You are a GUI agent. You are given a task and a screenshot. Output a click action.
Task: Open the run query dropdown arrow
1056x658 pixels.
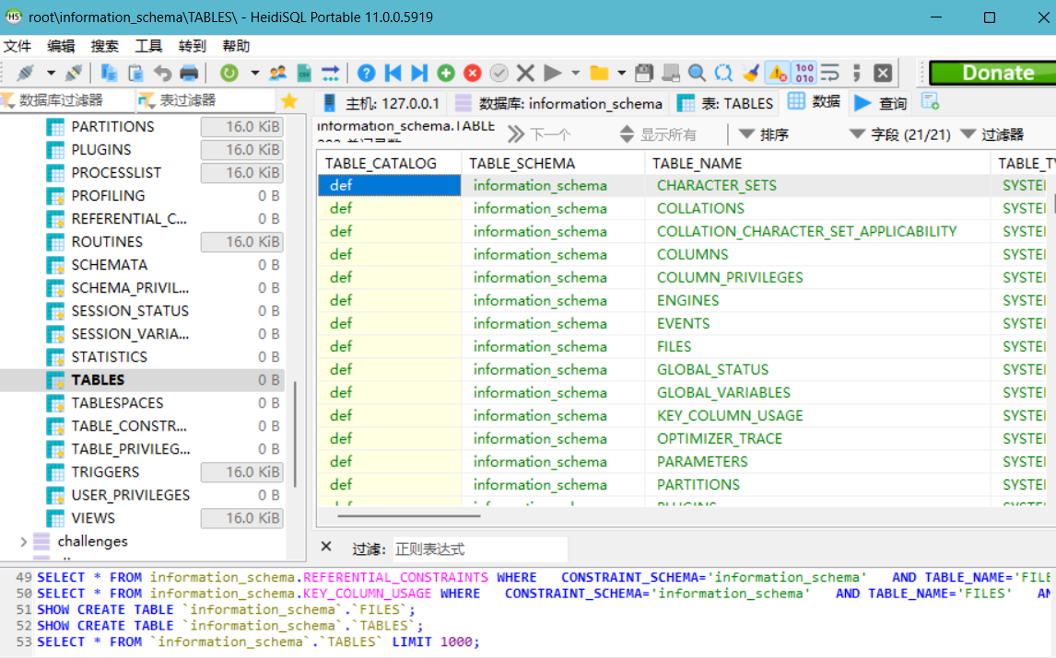coord(575,73)
